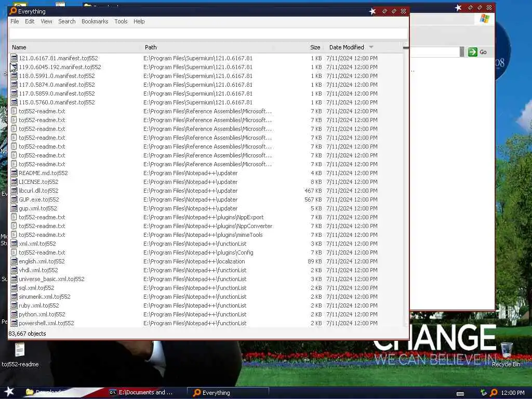The width and height of the screenshot is (532, 399).
Task: Click the Go button in background window
Action: pyautogui.click(x=478, y=52)
